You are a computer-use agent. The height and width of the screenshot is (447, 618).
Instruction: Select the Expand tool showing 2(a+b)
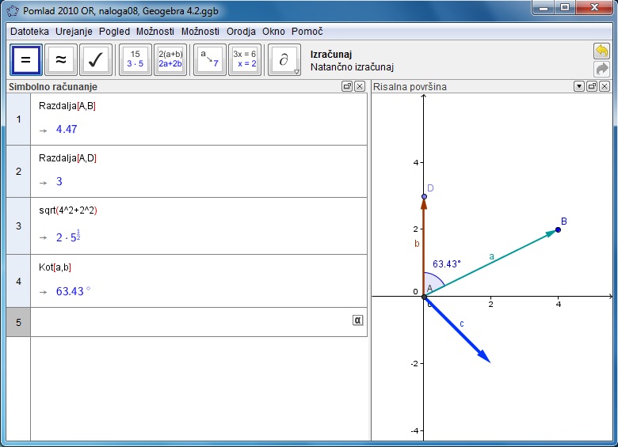[170, 59]
